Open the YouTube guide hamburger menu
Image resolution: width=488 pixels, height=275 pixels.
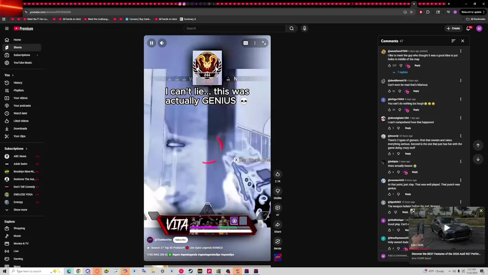(x=7, y=28)
